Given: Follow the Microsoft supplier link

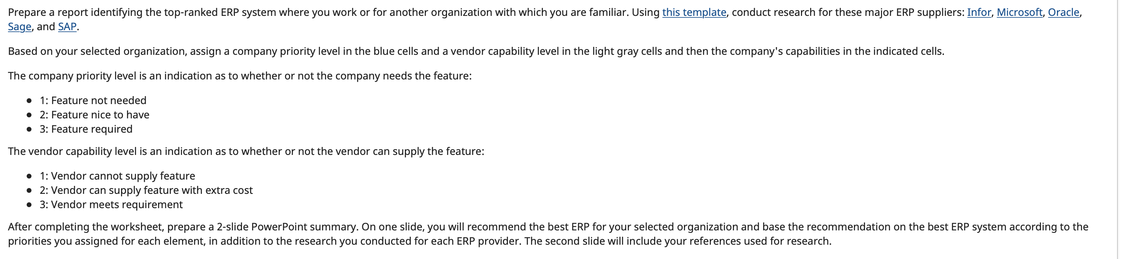Looking at the screenshot, I should click(x=1019, y=12).
